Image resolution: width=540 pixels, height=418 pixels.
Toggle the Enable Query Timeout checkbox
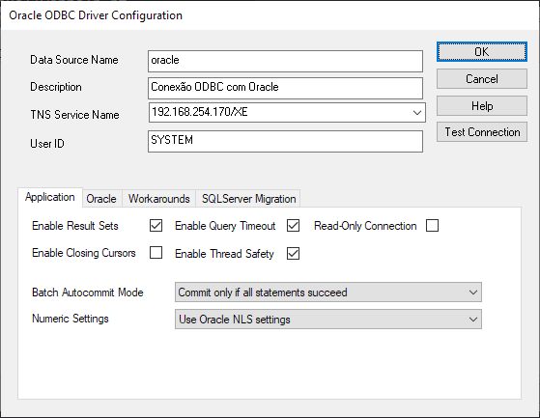(x=293, y=226)
